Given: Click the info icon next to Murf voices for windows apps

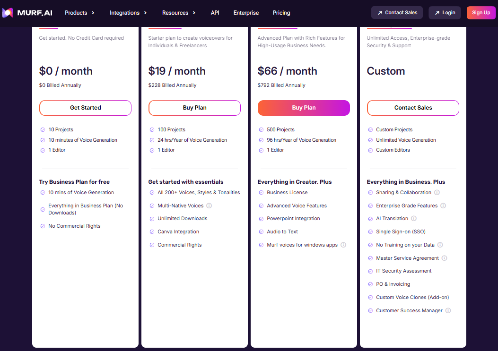Looking at the screenshot, I should click(x=343, y=245).
